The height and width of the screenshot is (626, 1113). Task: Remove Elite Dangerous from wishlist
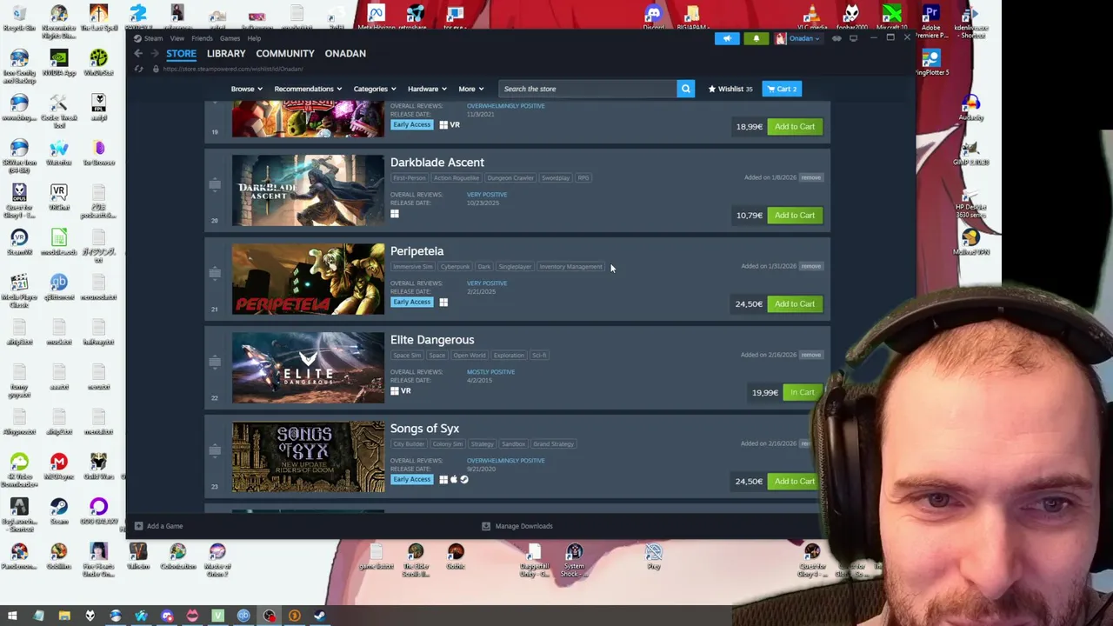tap(810, 355)
